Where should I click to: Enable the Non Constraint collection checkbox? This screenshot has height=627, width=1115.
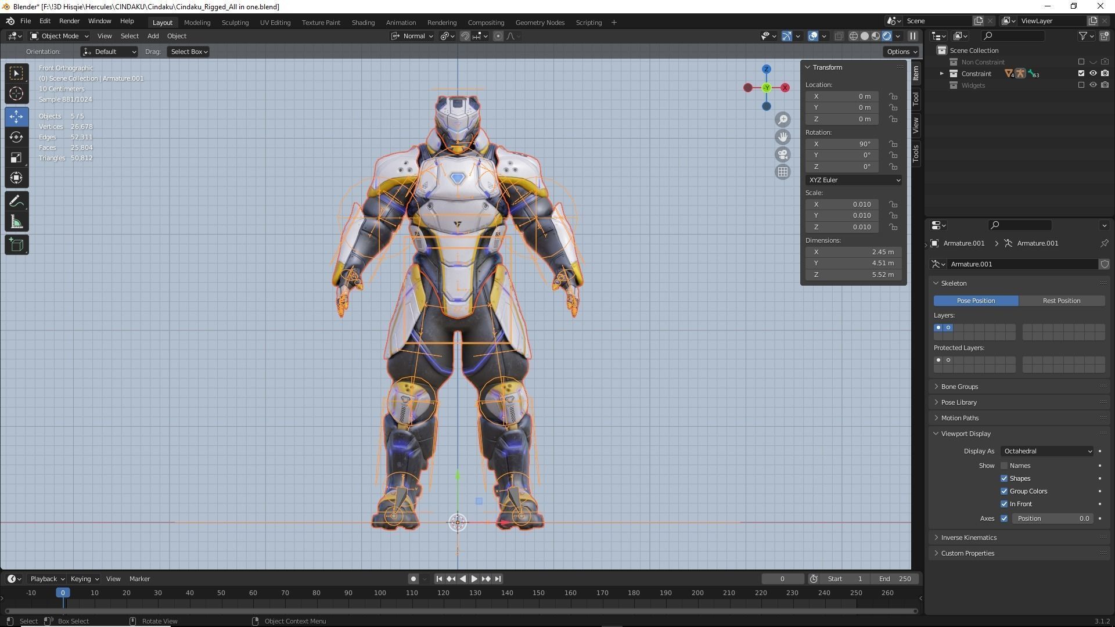(1081, 62)
